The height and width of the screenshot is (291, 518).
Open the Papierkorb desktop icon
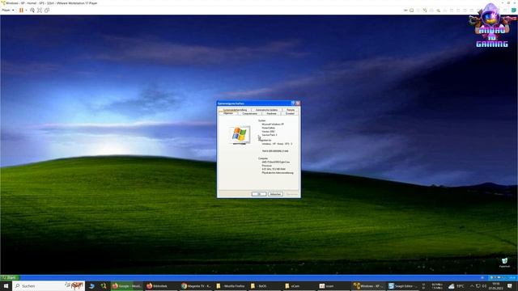[504, 263]
